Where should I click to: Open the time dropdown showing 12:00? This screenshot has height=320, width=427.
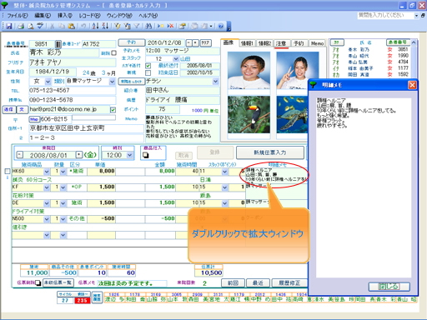130,155
